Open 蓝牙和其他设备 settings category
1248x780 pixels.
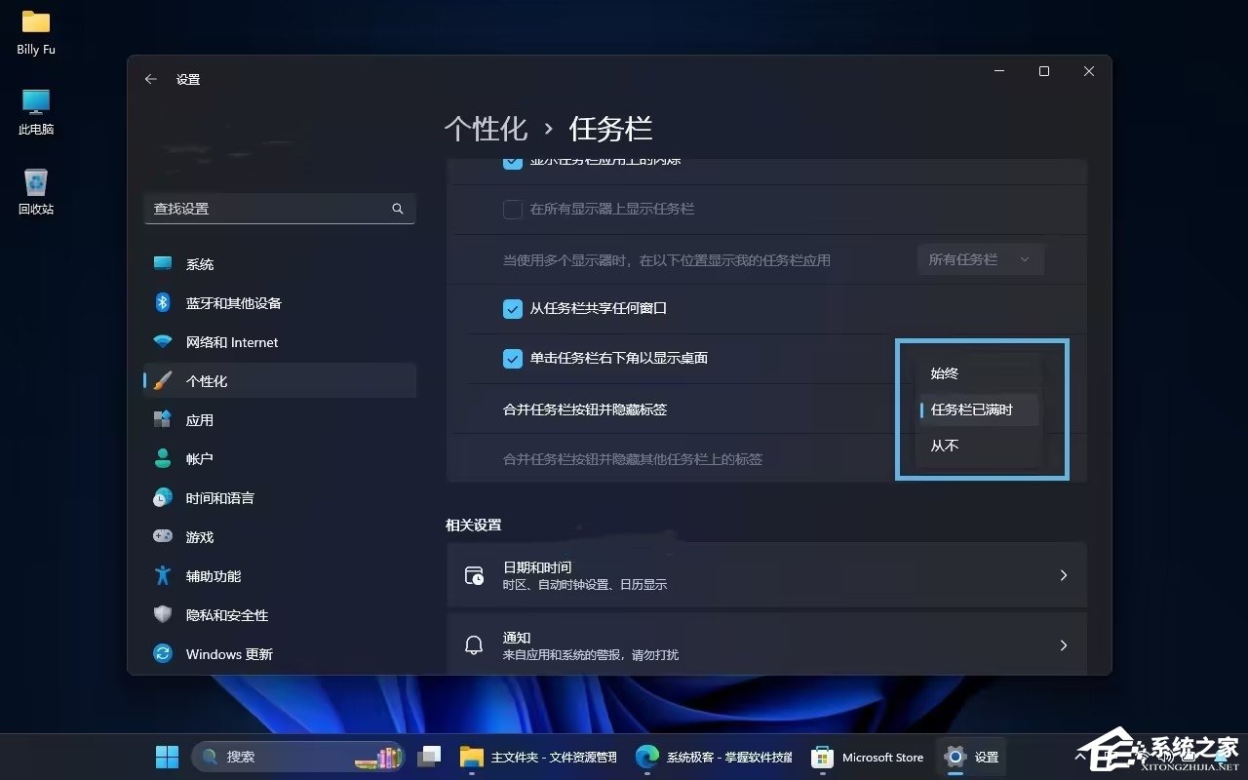point(280,303)
